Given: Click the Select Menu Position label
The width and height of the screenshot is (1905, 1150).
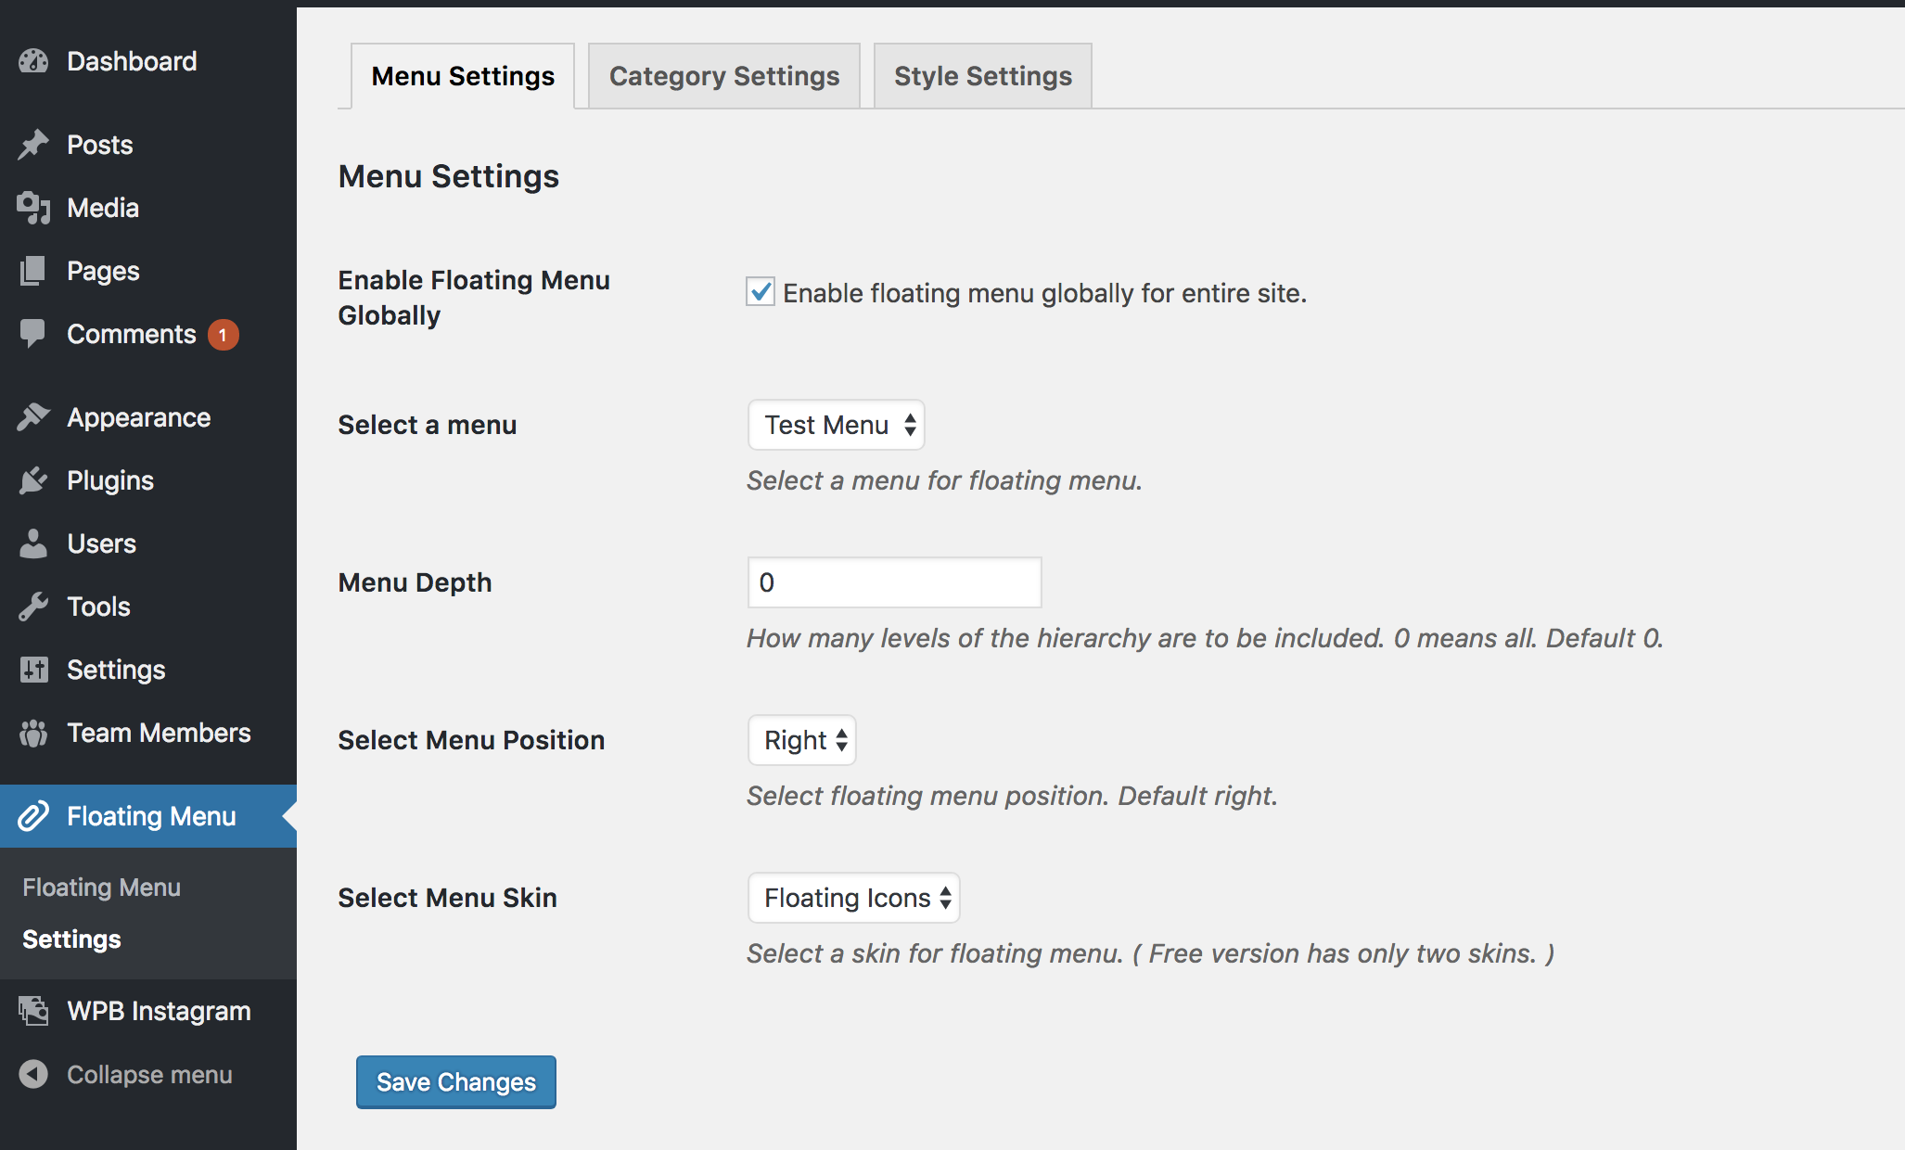Looking at the screenshot, I should pos(471,740).
